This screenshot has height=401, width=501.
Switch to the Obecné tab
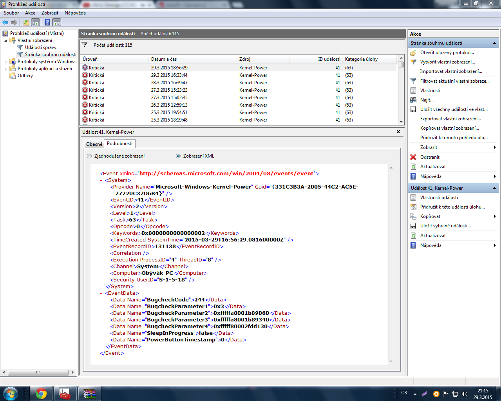click(x=94, y=144)
